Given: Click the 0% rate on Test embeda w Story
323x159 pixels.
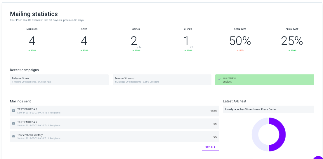Looking at the screenshot, I should coord(215,137).
